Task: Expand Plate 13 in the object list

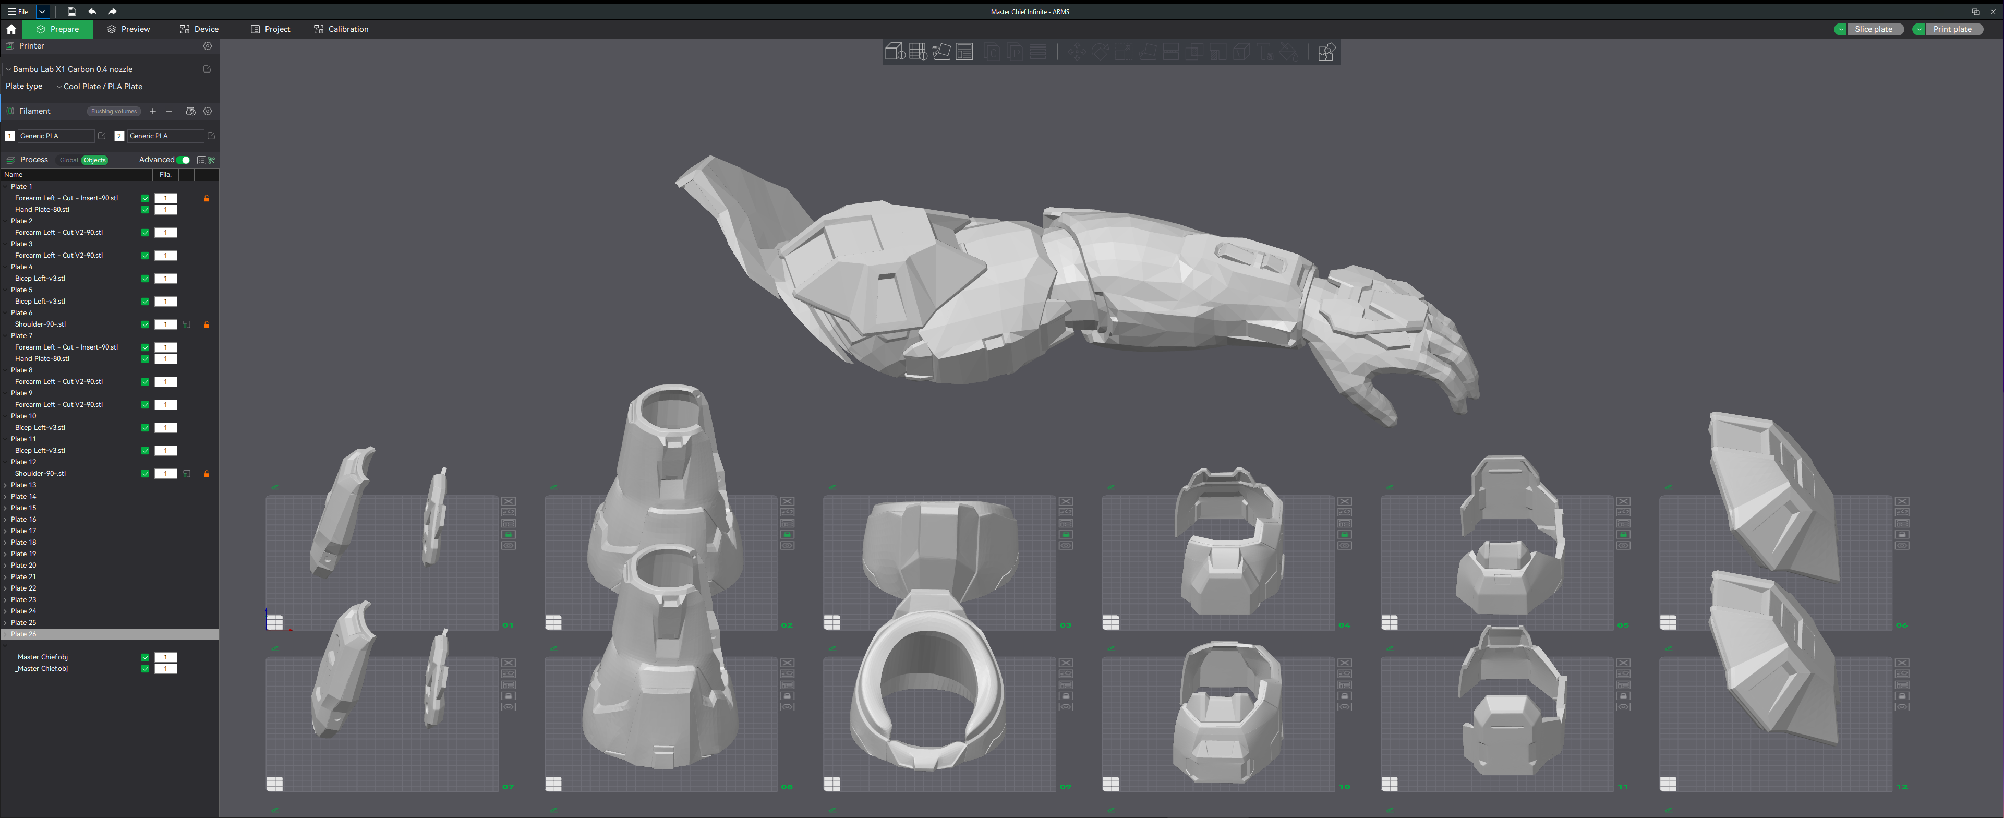Action: click(x=5, y=485)
